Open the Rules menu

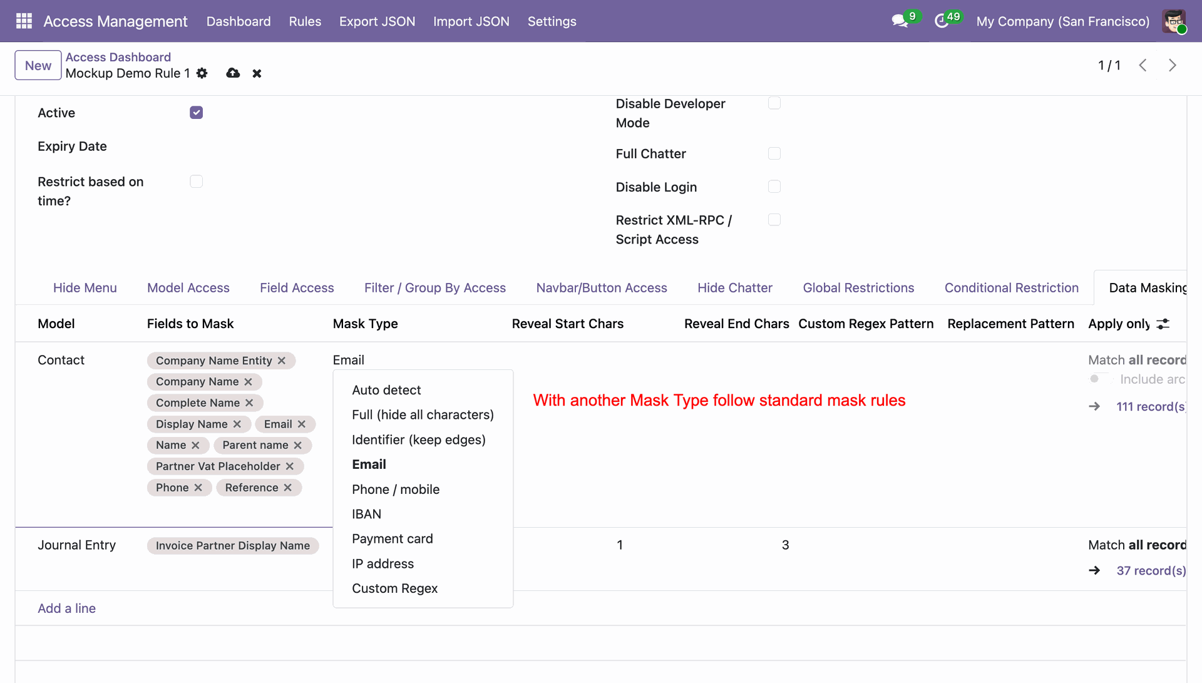(x=305, y=21)
